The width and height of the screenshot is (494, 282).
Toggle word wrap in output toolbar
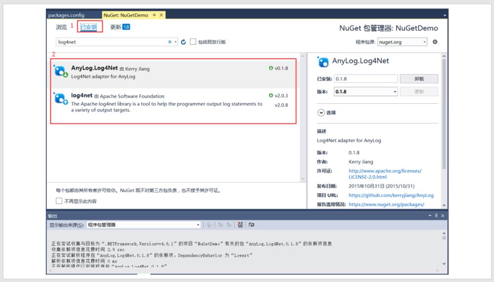coord(251,225)
